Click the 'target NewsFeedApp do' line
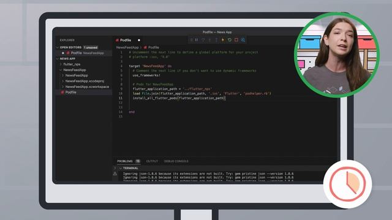Screen dimensions: 392x220 (x=150, y=66)
